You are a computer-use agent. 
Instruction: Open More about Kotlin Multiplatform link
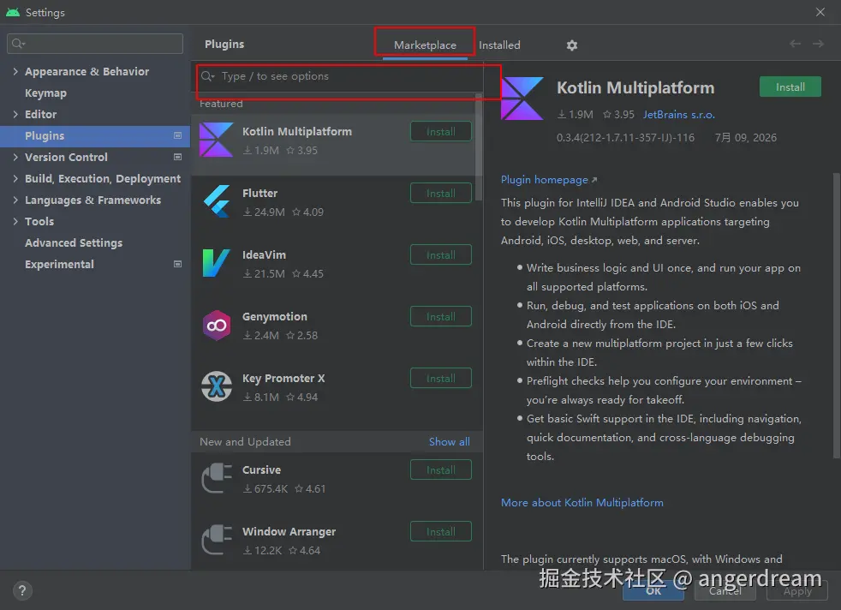click(582, 503)
